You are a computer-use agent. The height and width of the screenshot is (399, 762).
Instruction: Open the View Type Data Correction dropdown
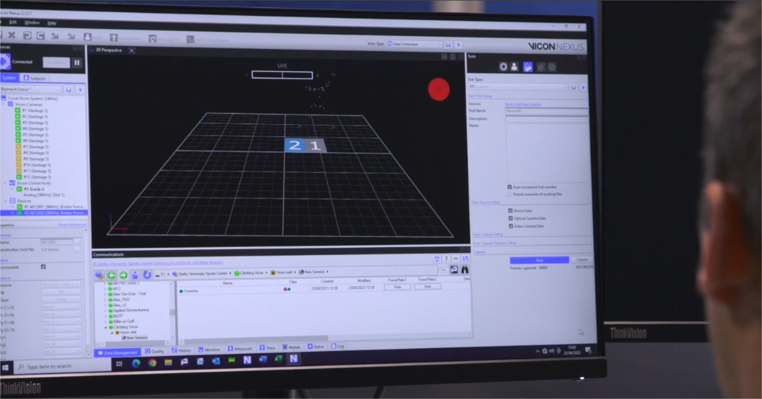point(414,45)
